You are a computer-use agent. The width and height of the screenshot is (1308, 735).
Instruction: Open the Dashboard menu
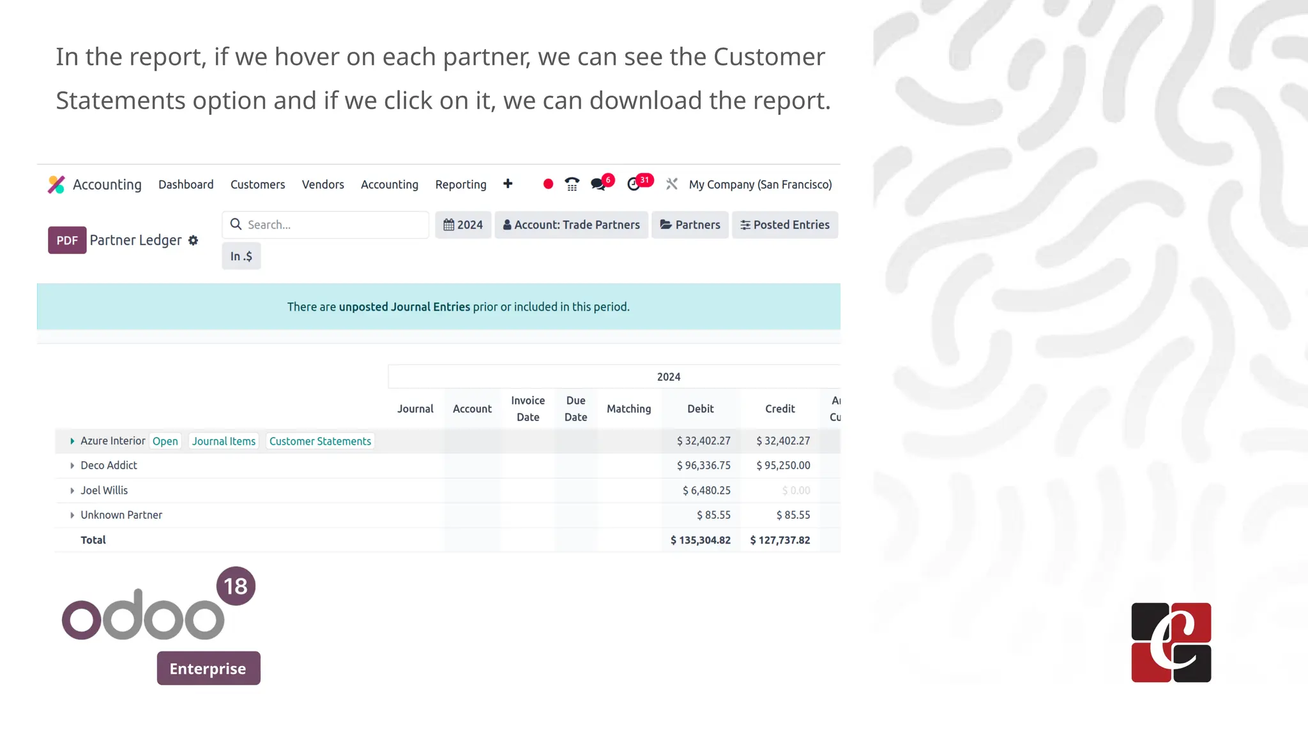click(186, 184)
